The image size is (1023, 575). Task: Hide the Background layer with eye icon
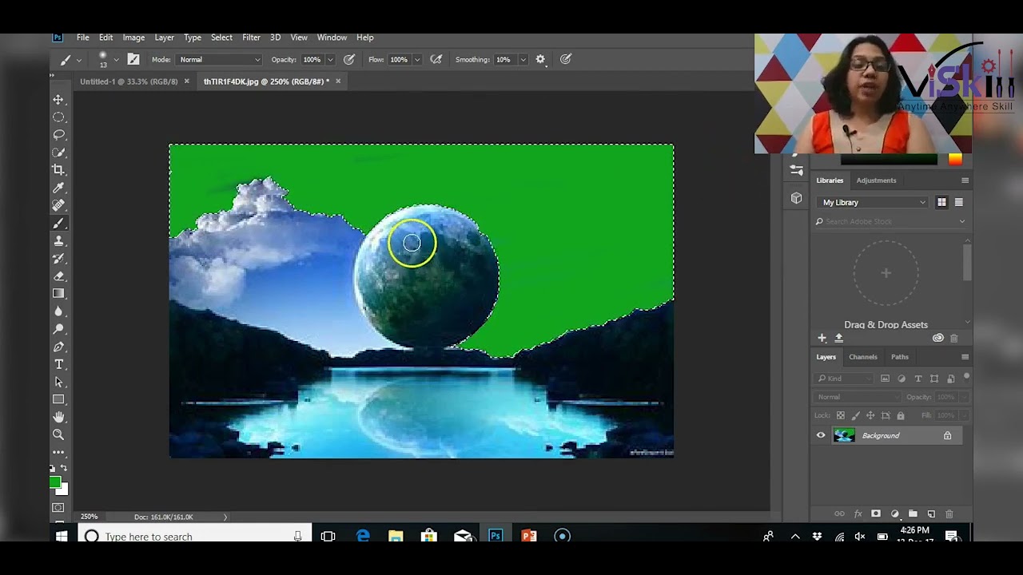click(x=821, y=435)
